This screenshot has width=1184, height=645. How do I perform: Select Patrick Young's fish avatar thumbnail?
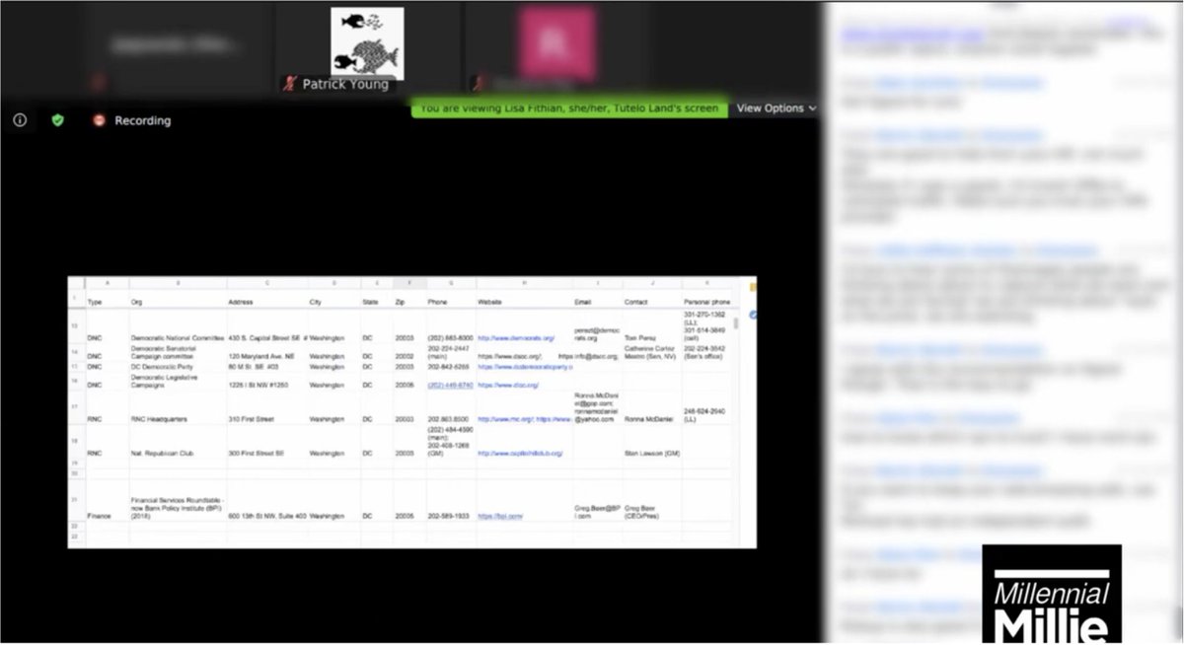click(366, 41)
